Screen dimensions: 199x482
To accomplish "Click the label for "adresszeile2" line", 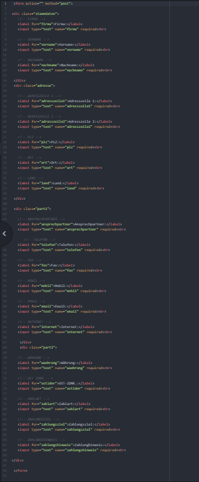I will click(x=64, y=122).
